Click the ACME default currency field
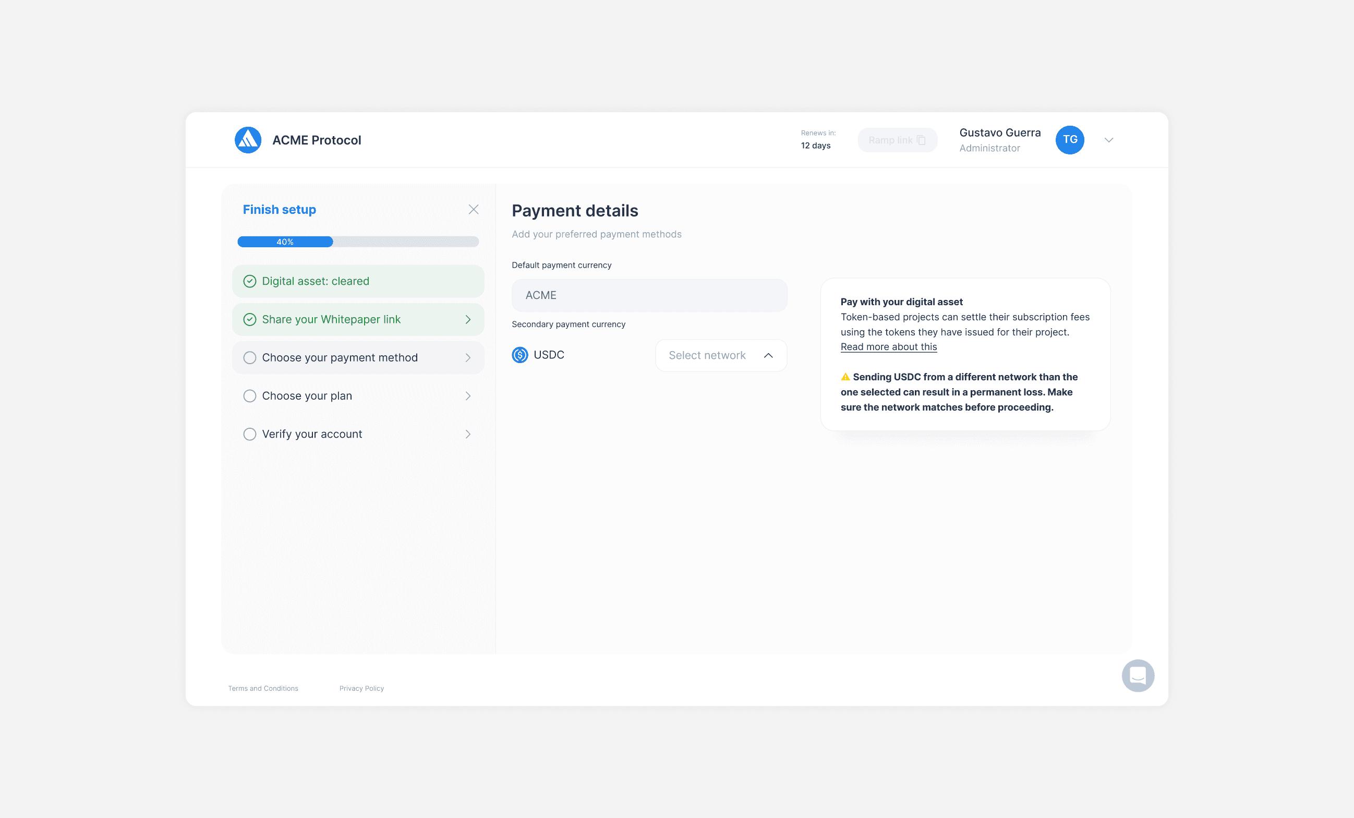This screenshot has height=818, width=1354. pyautogui.click(x=649, y=295)
